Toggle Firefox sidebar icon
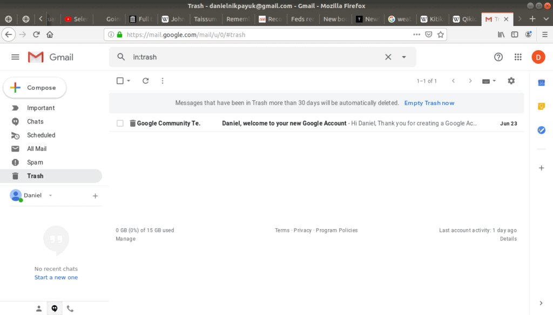The height and width of the screenshot is (315, 553). coord(515,35)
